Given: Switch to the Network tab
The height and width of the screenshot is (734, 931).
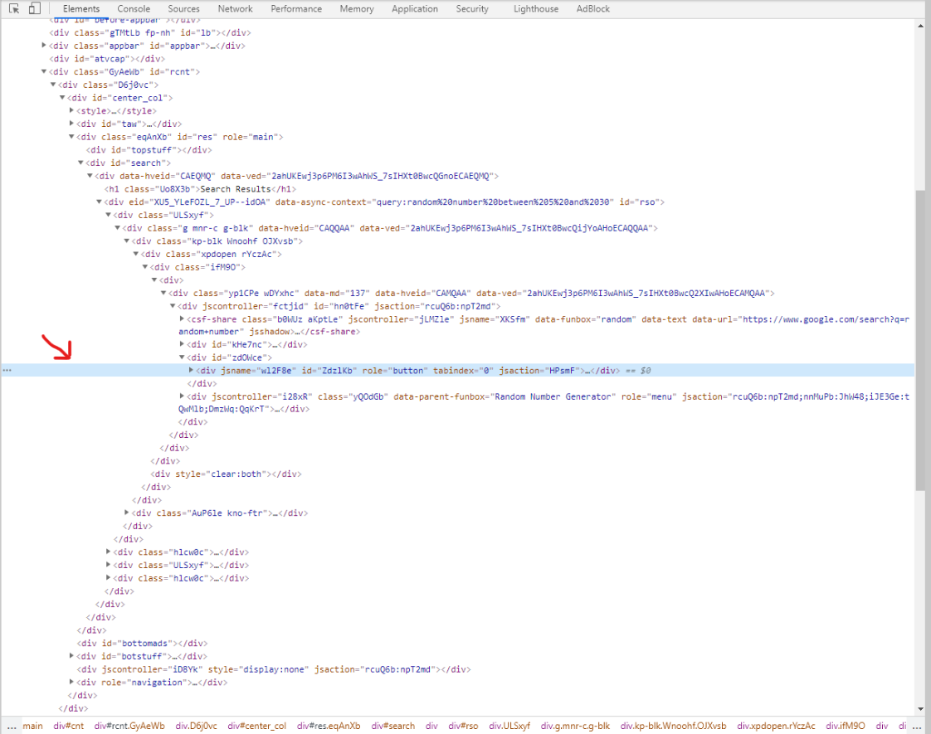Looking at the screenshot, I should point(235,9).
